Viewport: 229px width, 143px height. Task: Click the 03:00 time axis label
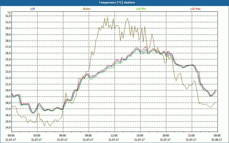(x=37, y=136)
